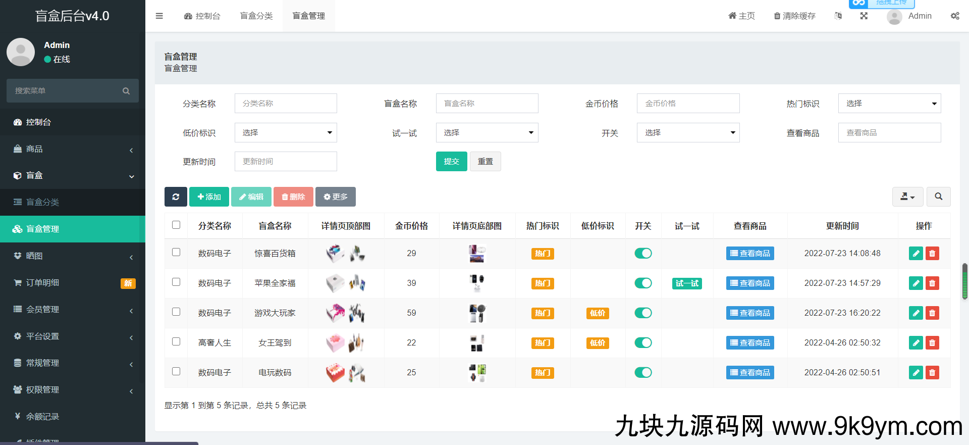Image resolution: width=969 pixels, height=445 pixels.
Task: Expand the 商品 sidebar menu
Action: tap(73, 149)
